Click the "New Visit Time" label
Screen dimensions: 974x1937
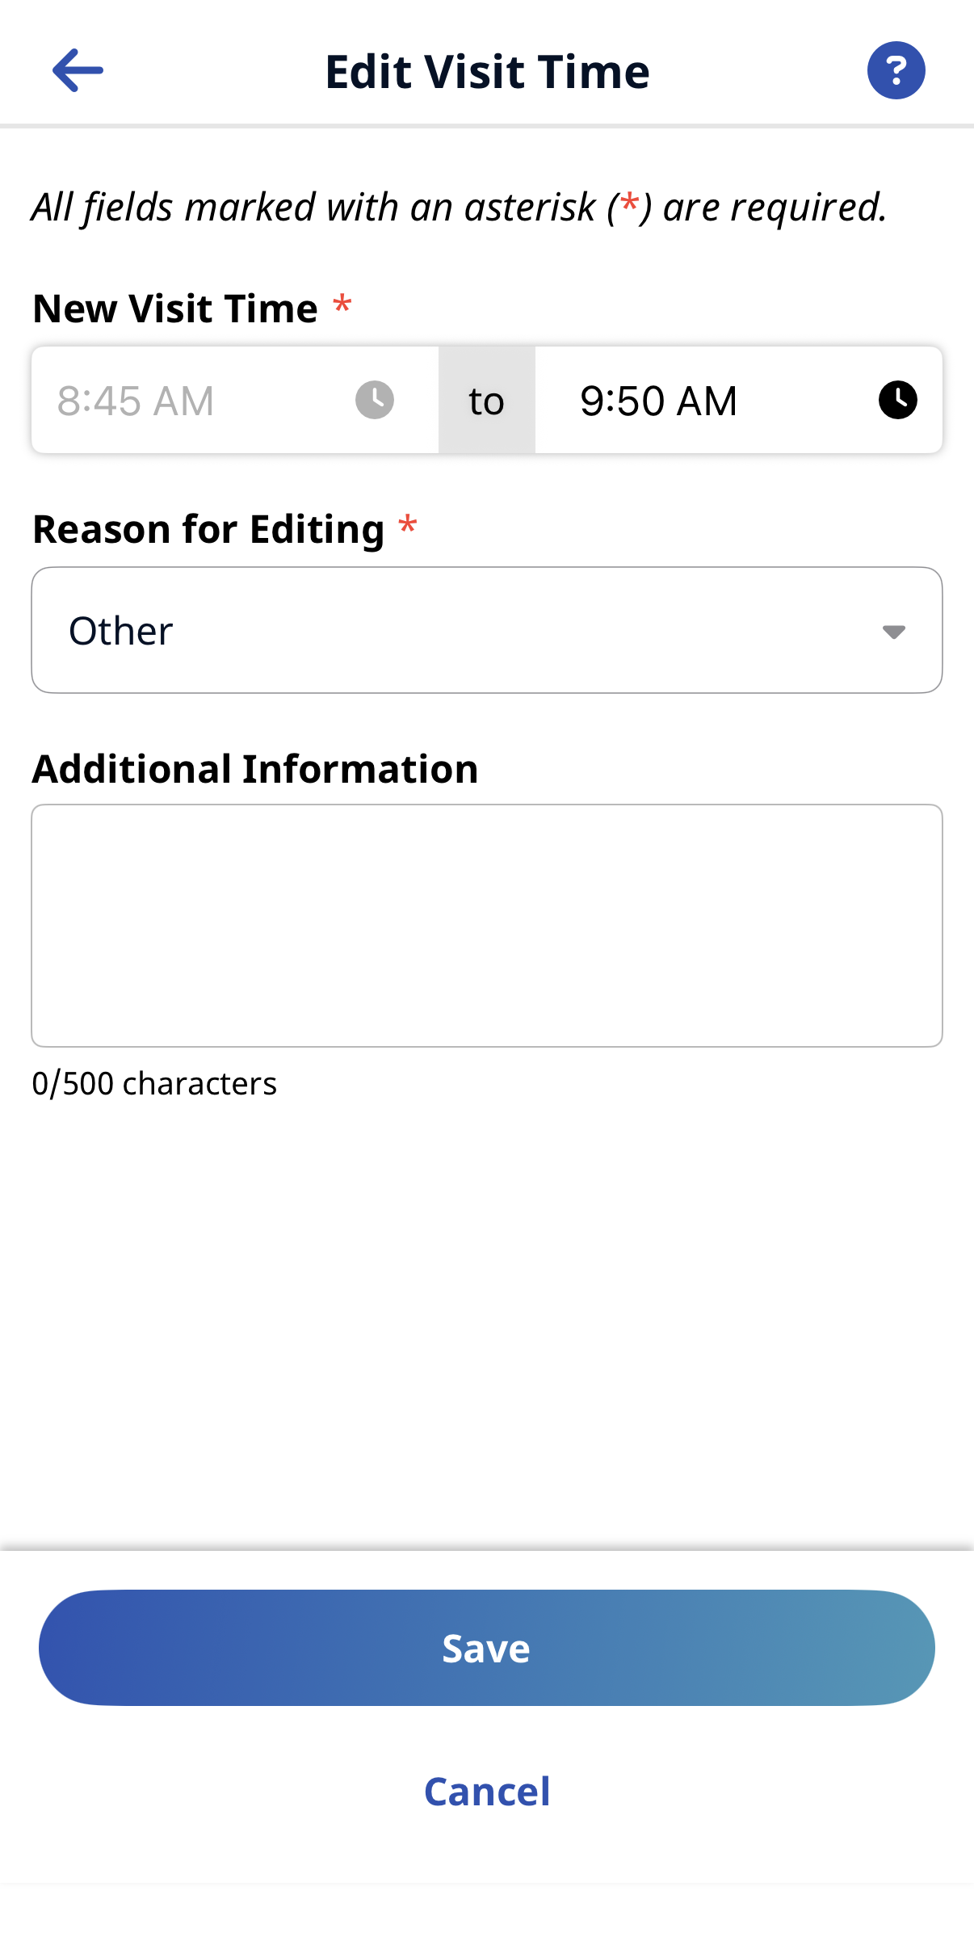[x=175, y=309]
